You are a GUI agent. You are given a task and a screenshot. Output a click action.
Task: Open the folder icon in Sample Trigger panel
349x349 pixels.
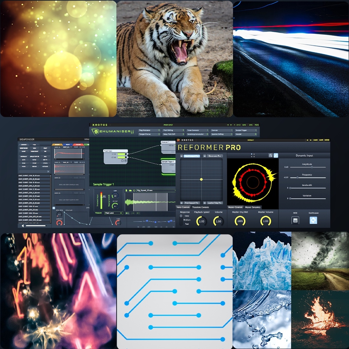click(x=130, y=191)
